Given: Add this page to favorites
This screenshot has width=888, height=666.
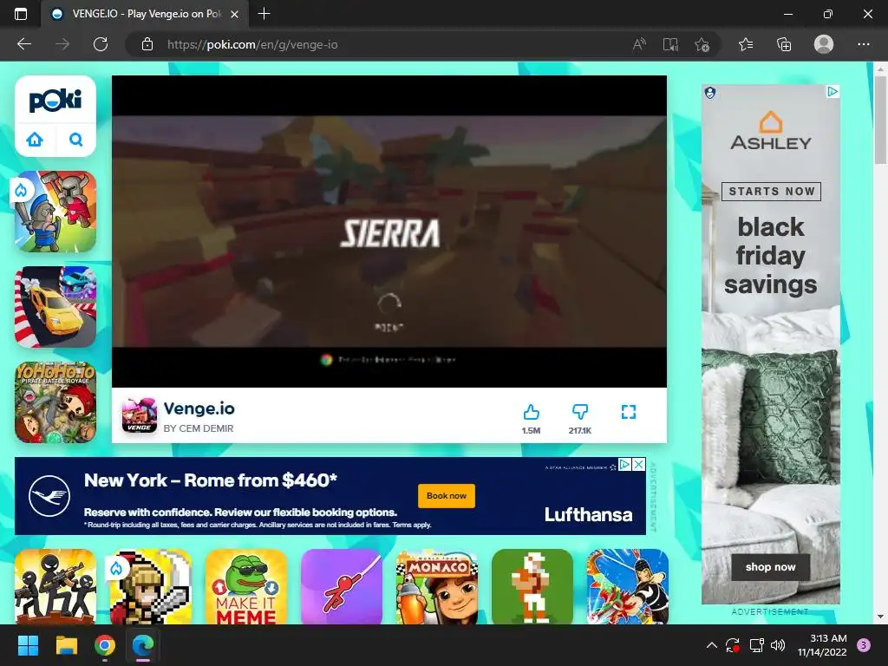Looking at the screenshot, I should coord(702,44).
